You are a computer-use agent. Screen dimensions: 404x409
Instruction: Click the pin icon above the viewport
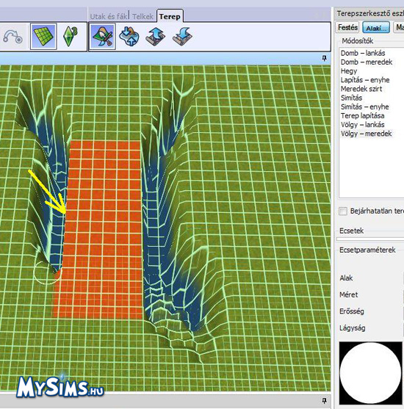(325, 58)
